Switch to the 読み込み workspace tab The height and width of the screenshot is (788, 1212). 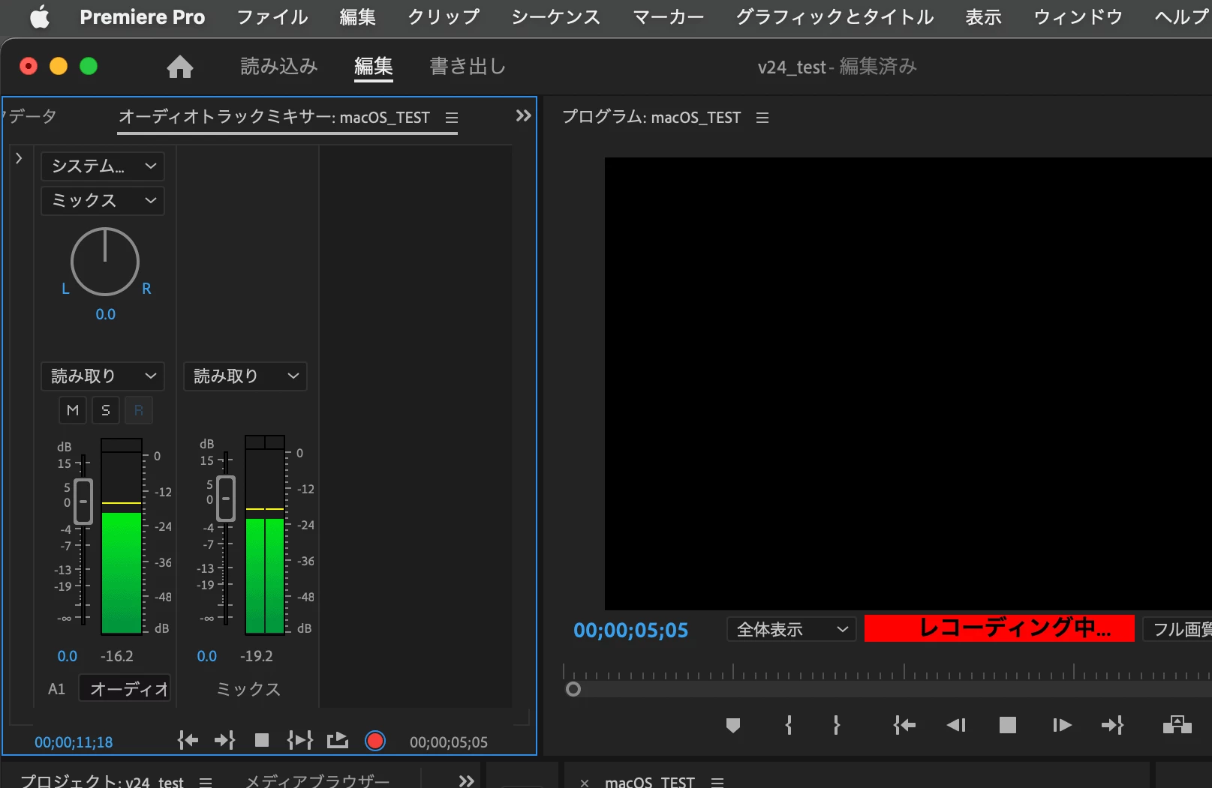coord(279,67)
